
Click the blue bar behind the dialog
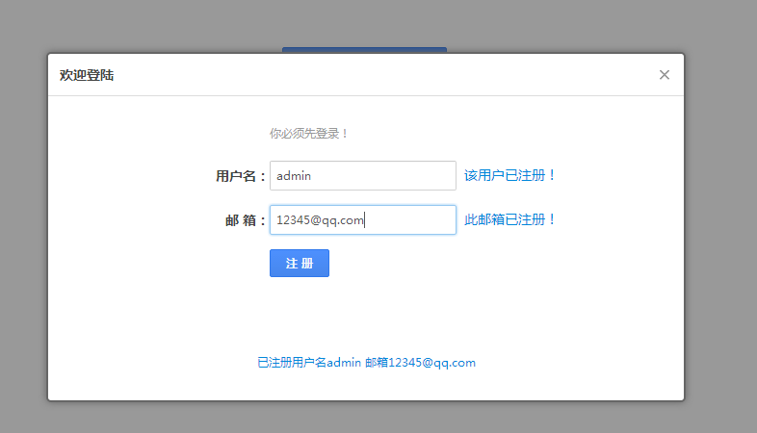364,50
